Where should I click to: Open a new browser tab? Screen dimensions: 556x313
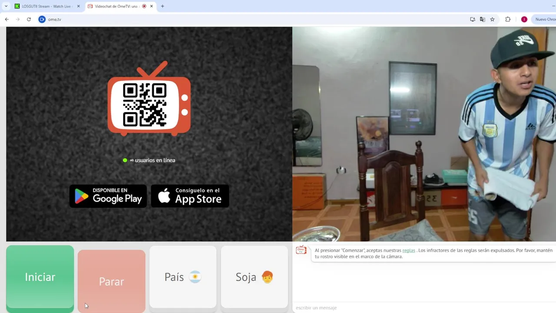162,6
